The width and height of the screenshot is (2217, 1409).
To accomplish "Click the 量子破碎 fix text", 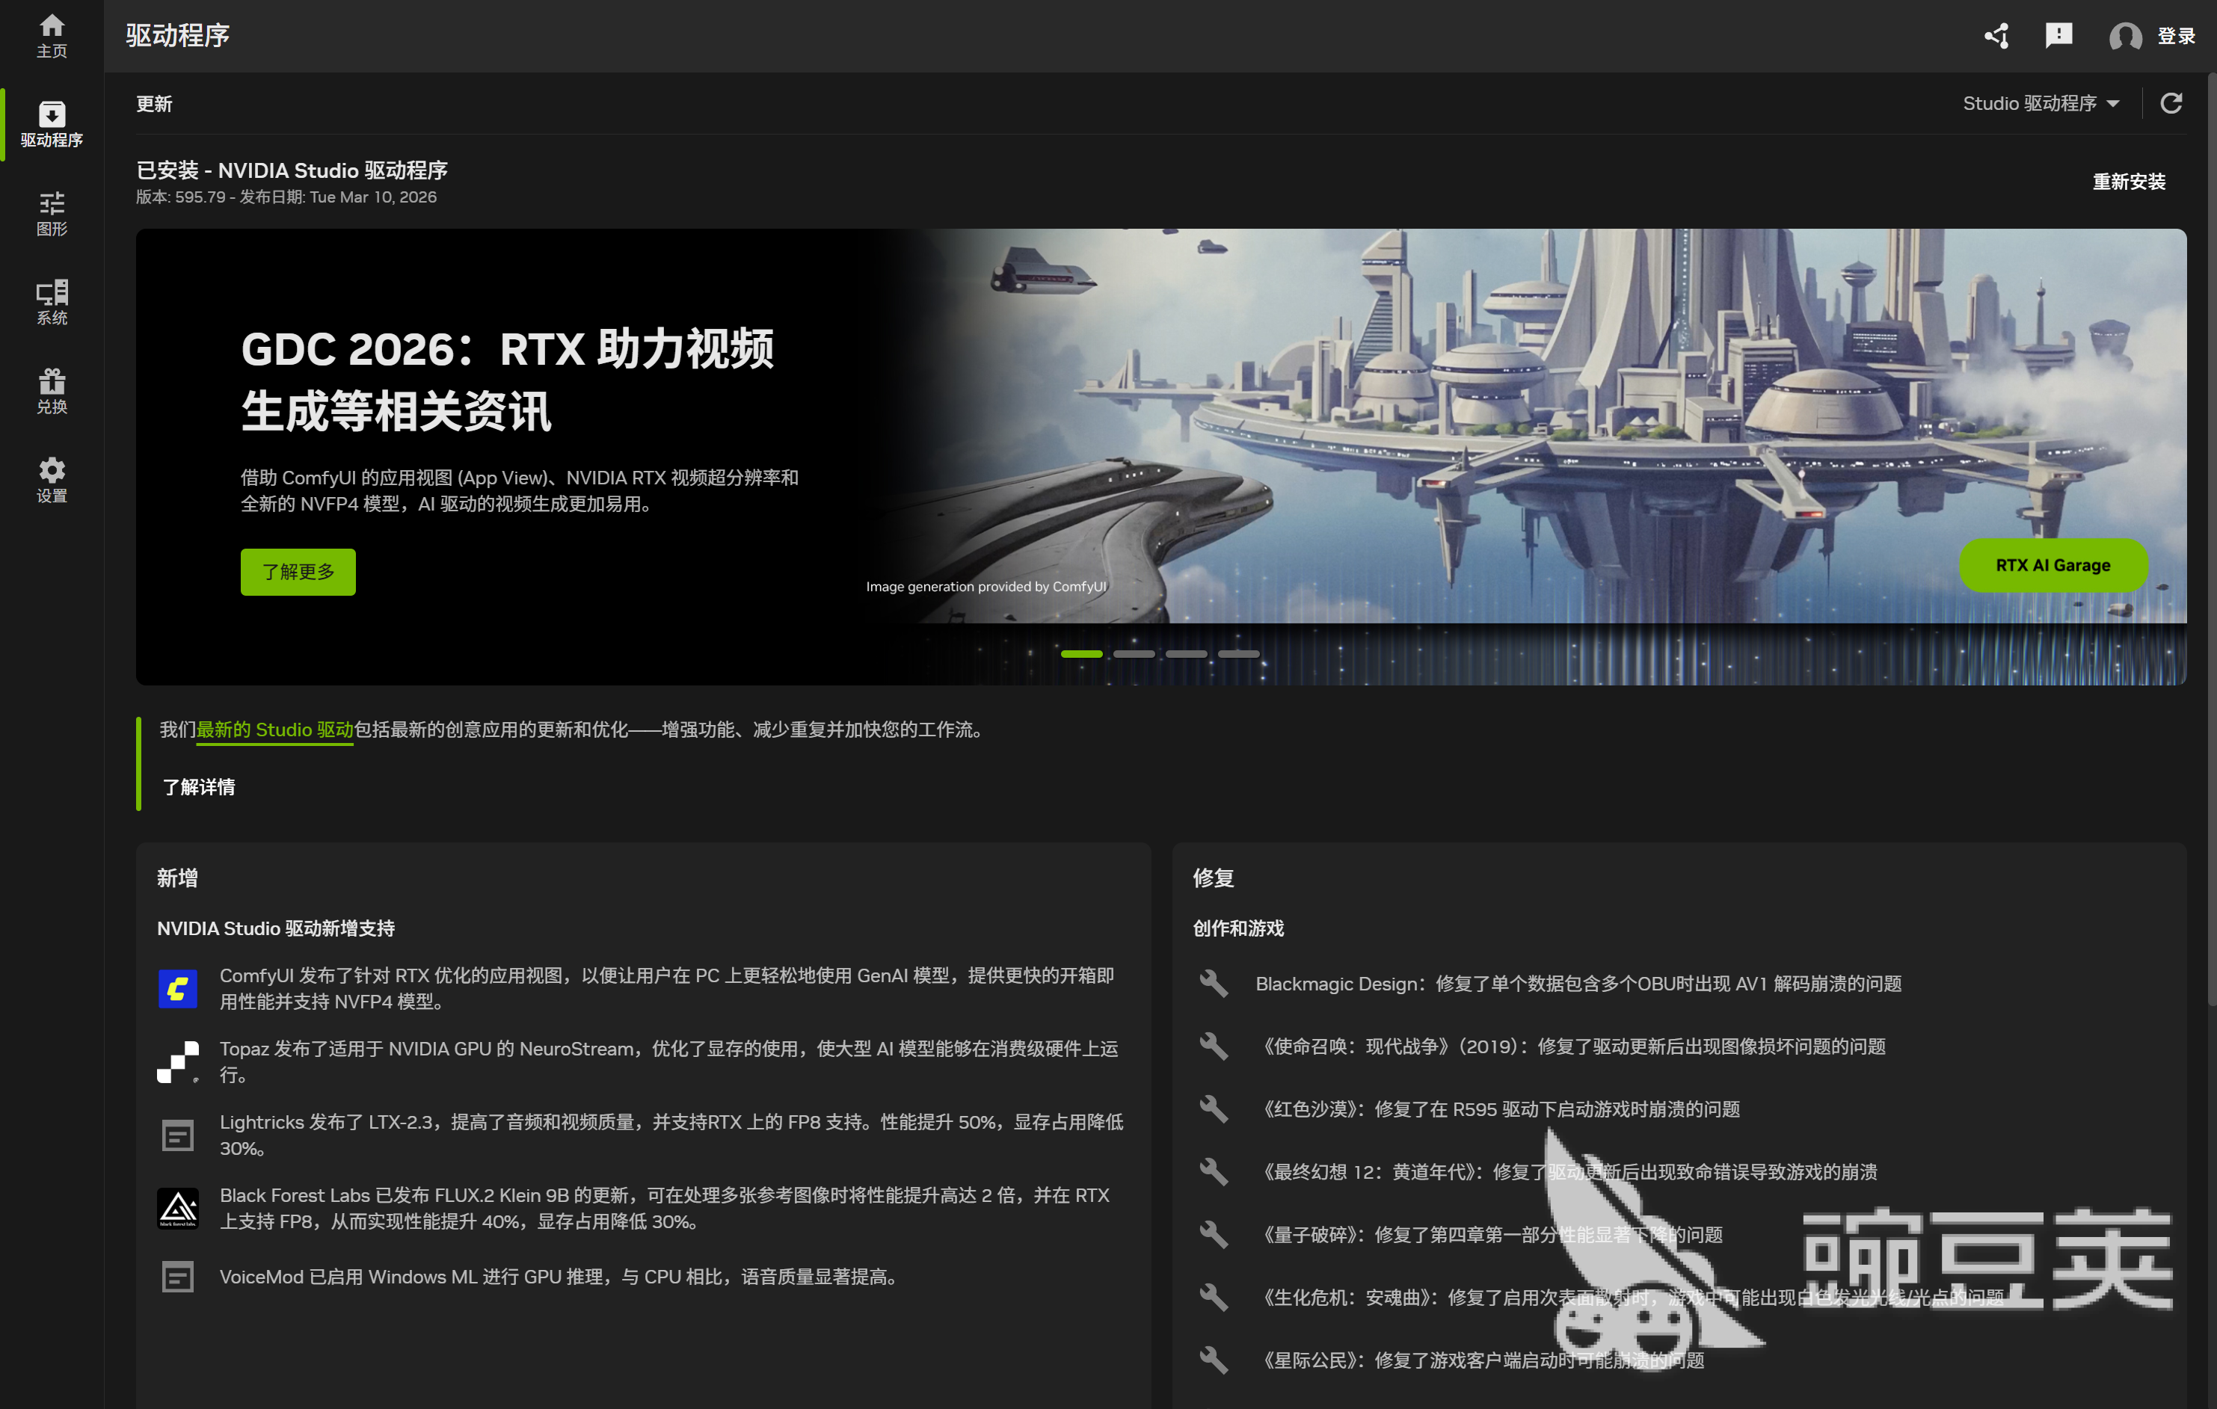I will (1492, 1234).
